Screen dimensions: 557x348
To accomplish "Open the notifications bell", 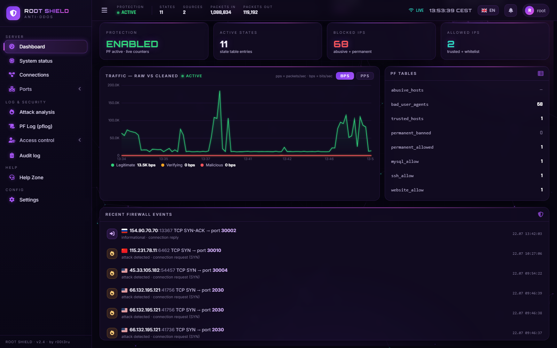I will [511, 10].
